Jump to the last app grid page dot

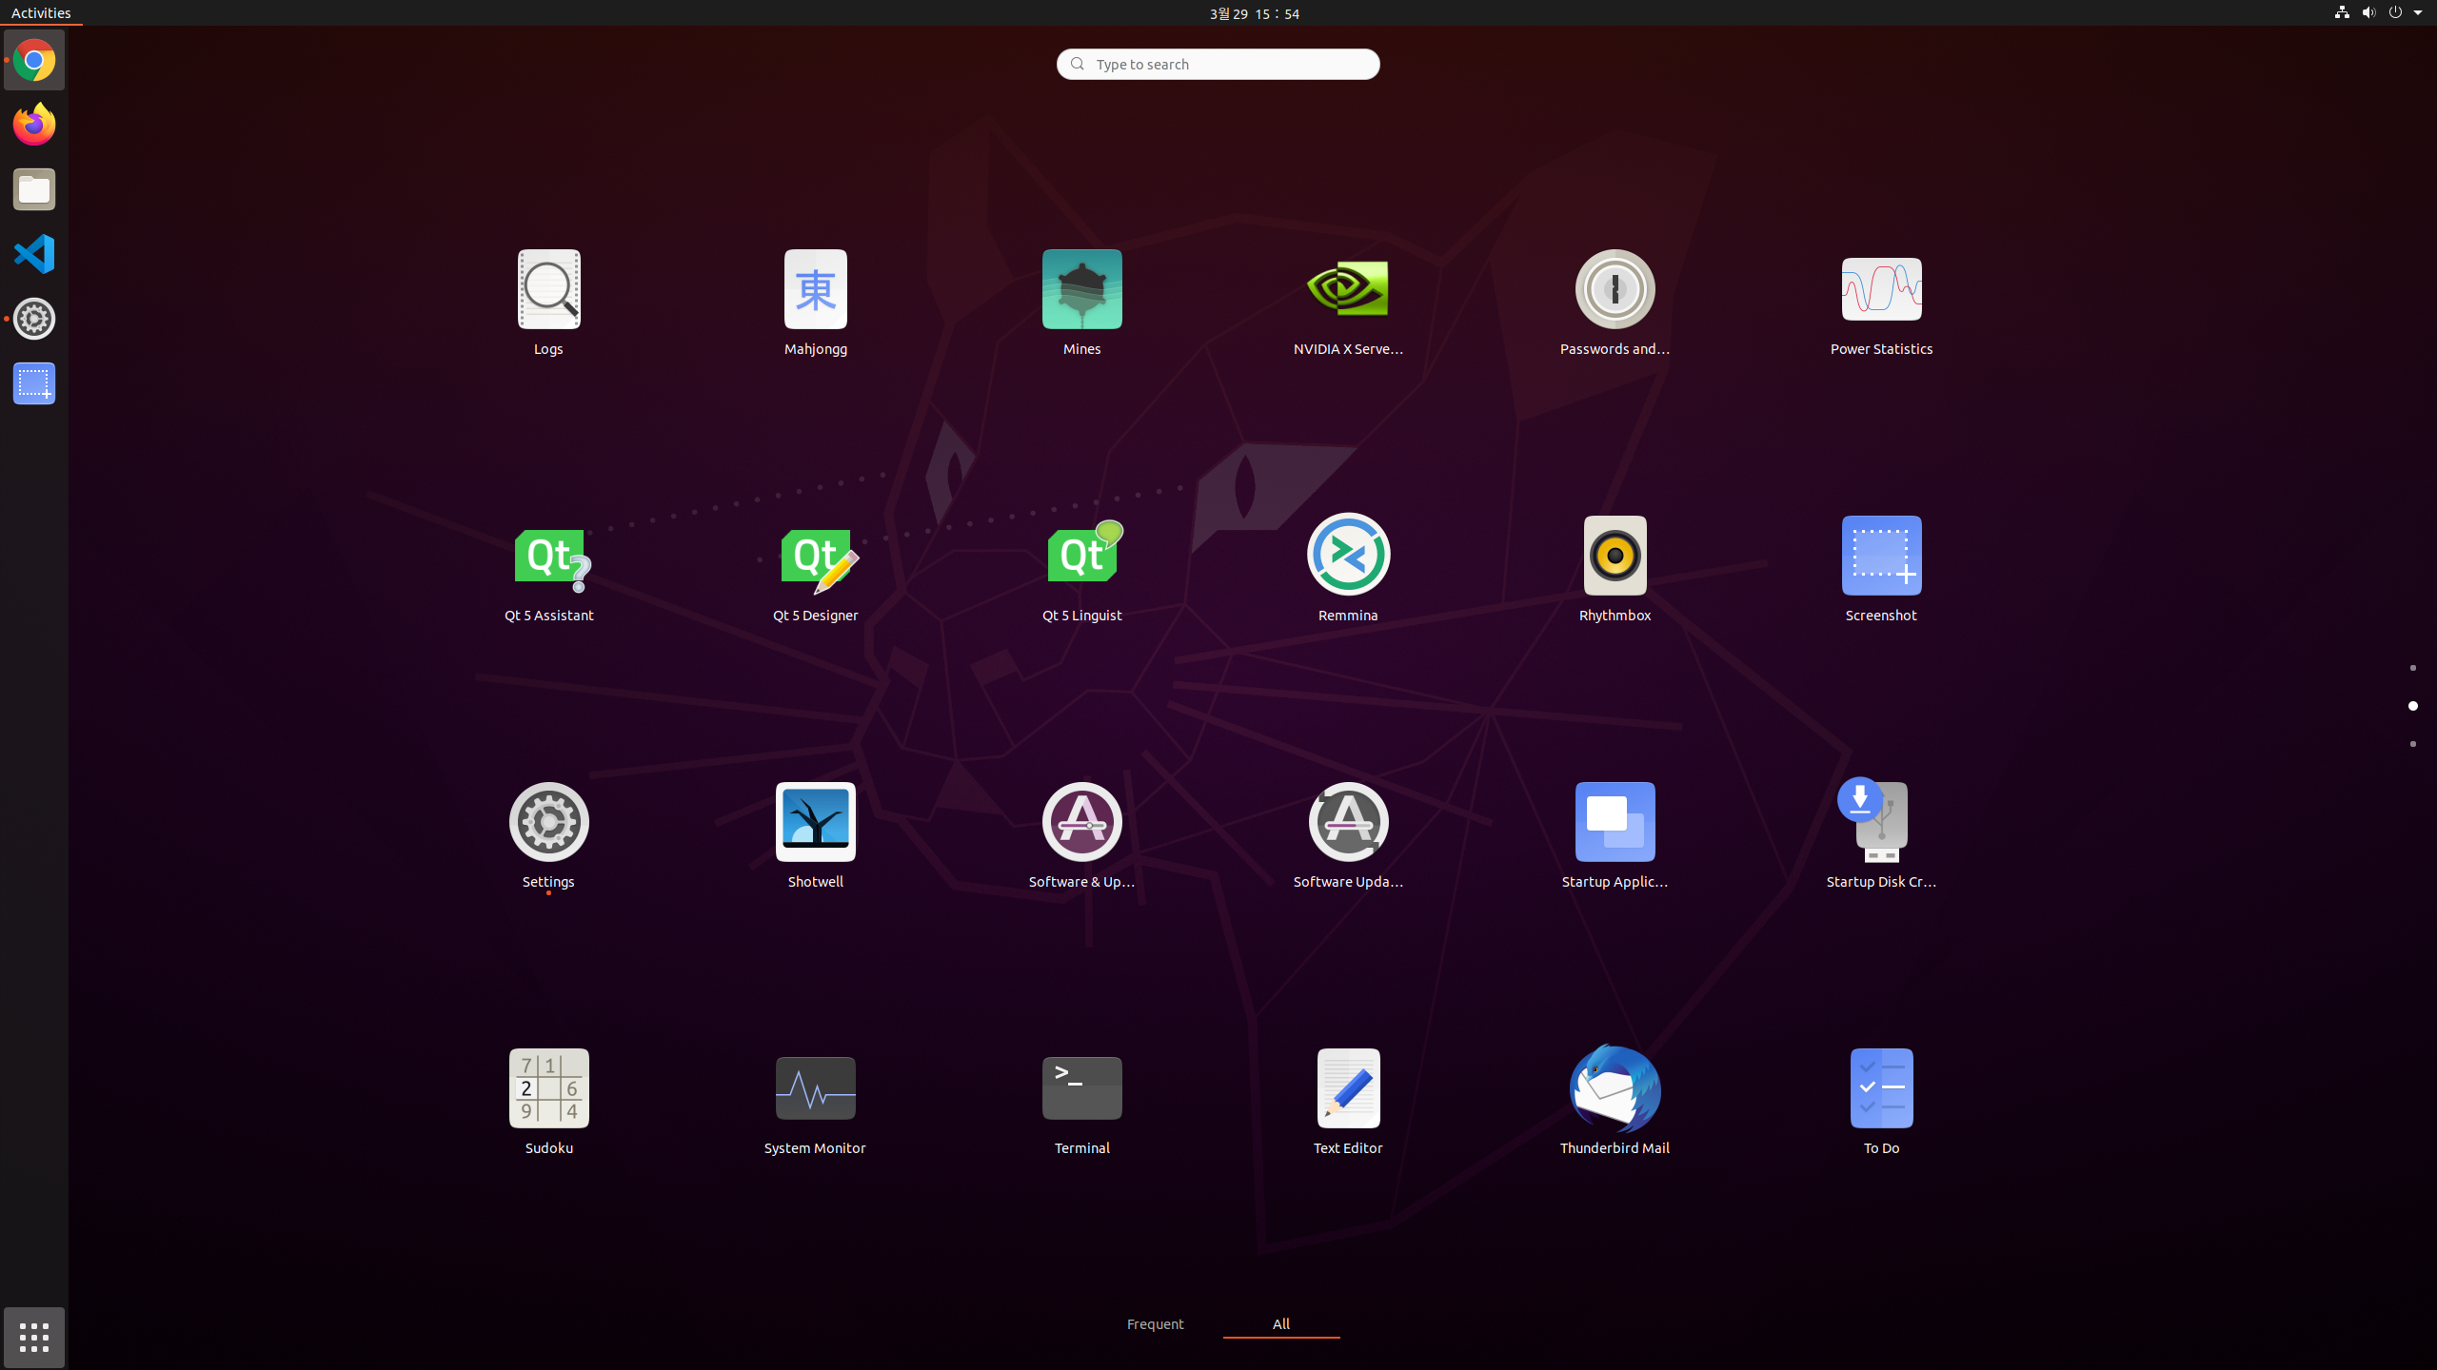[x=2412, y=744]
